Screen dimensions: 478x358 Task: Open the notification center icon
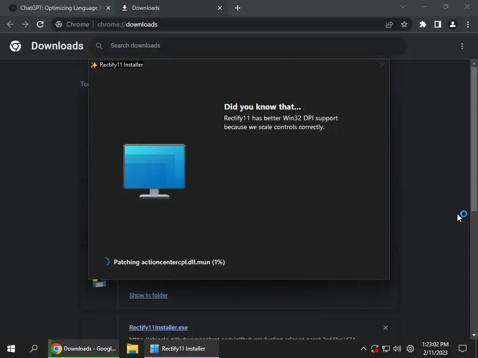tap(463, 349)
